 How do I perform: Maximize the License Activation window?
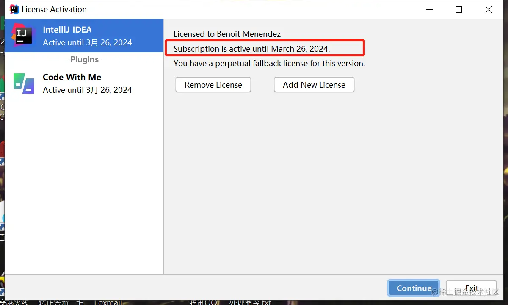coord(458,9)
